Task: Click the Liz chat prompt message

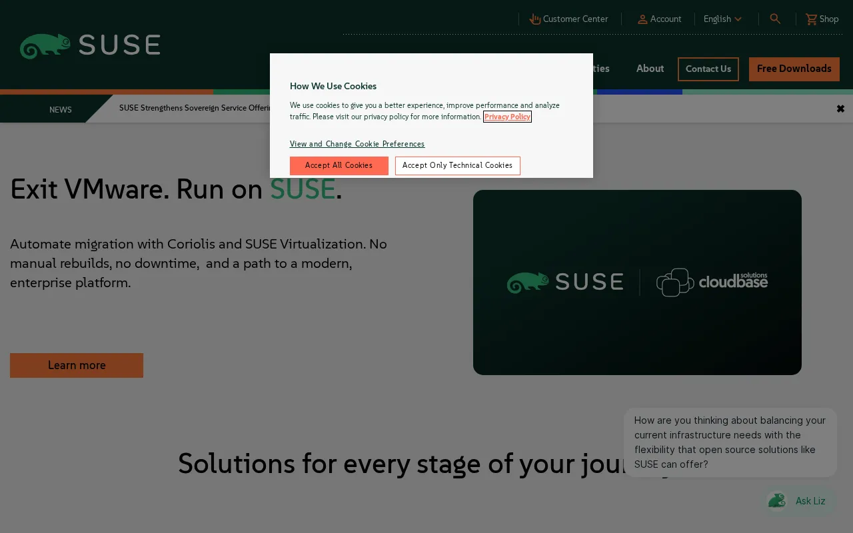Action: [730, 442]
